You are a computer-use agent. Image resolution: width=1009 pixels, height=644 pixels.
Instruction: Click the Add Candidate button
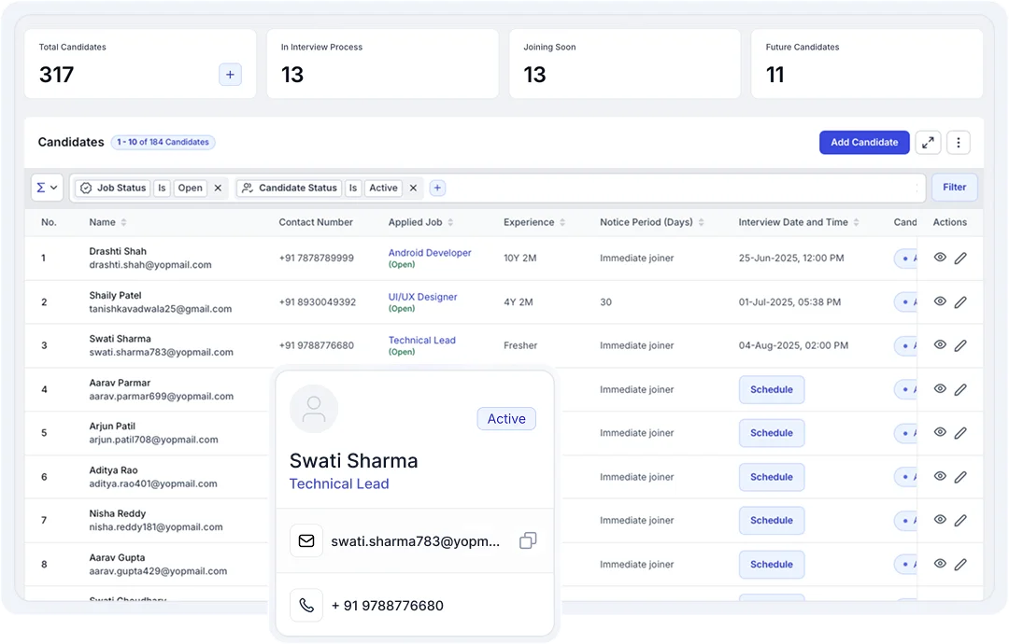[x=864, y=143]
